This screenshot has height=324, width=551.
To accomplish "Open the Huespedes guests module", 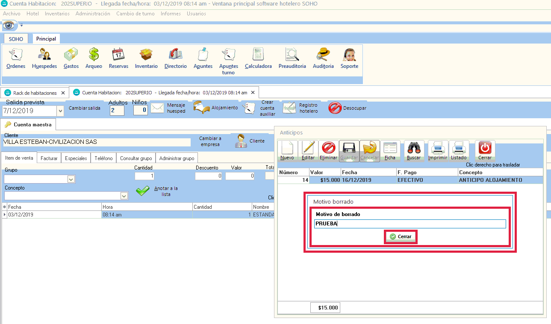I will pos(44,55).
